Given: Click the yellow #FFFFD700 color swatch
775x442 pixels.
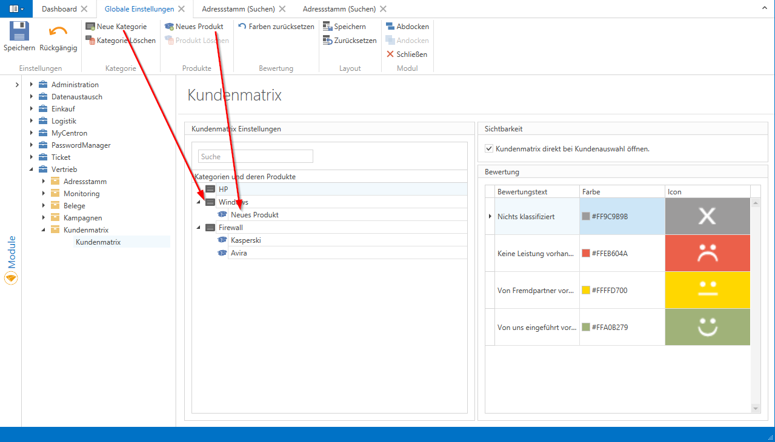Looking at the screenshot, I should (585, 290).
